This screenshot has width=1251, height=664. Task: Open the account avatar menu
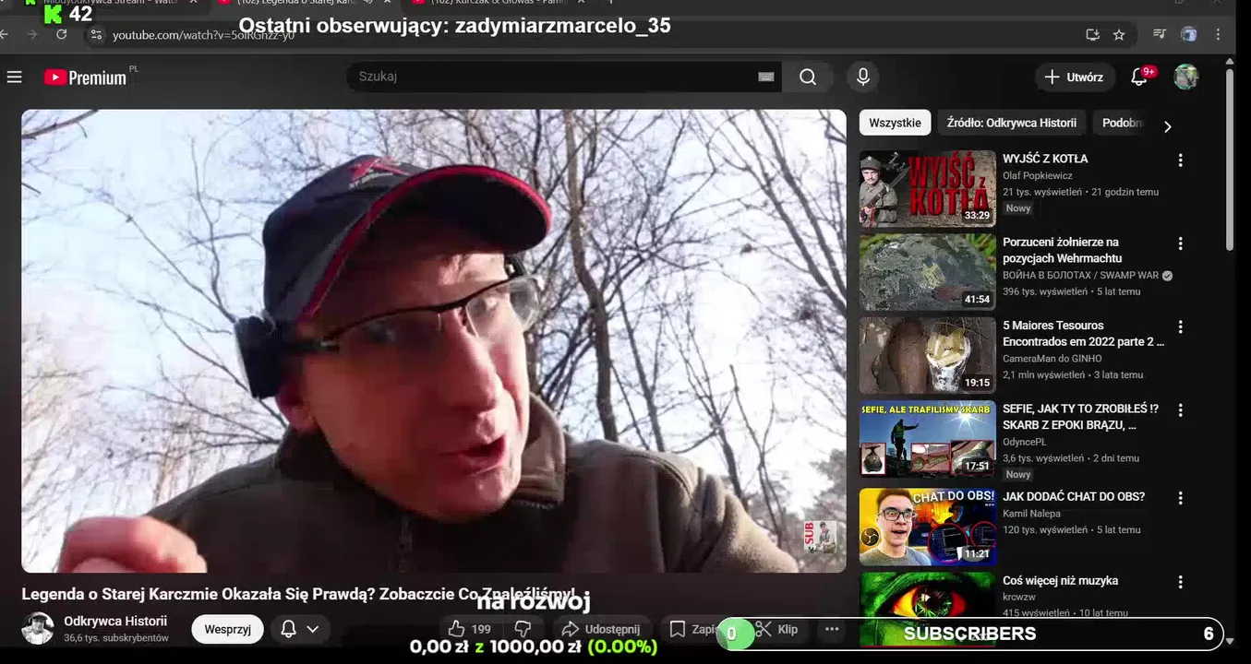(1186, 77)
